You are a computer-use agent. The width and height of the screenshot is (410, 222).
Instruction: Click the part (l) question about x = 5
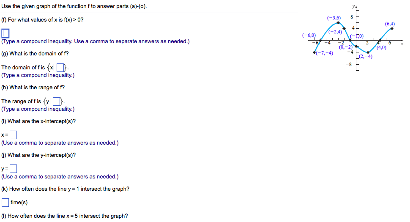pyautogui.click(x=65, y=216)
